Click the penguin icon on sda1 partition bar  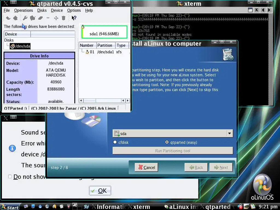point(83,27)
